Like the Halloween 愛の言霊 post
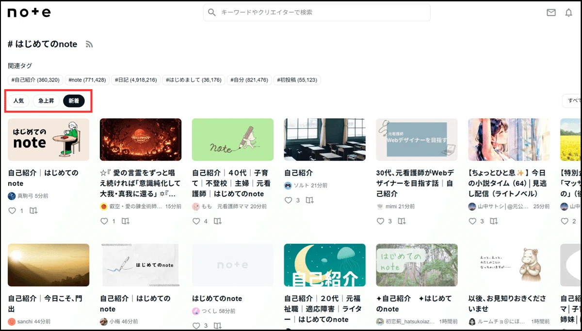 (x=104, y=221)
